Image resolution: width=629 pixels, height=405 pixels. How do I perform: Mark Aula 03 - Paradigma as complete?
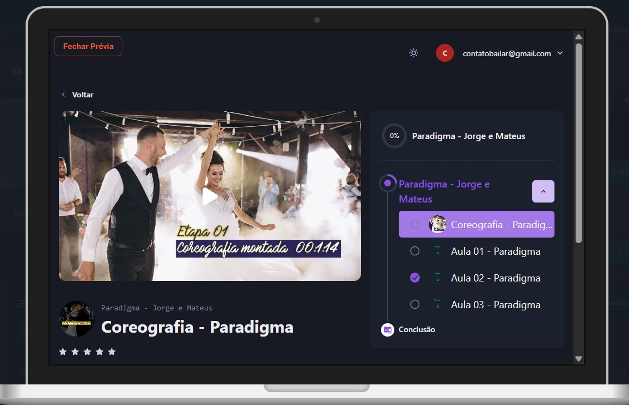415,305
